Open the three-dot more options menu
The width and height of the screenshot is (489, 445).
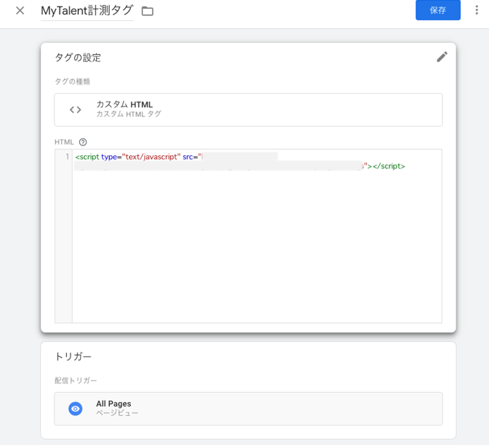476,10
